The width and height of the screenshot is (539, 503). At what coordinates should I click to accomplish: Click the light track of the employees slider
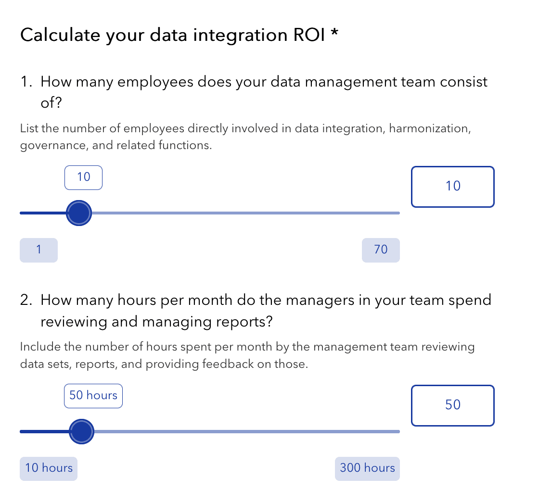tap(245, 213)
